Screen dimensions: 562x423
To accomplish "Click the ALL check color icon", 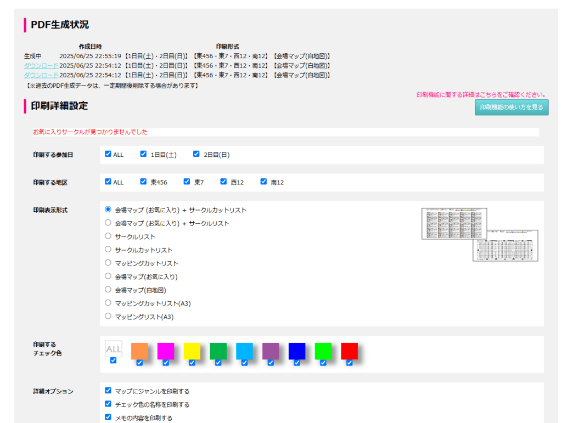I will pyautogui.click(x=113, y=349).
